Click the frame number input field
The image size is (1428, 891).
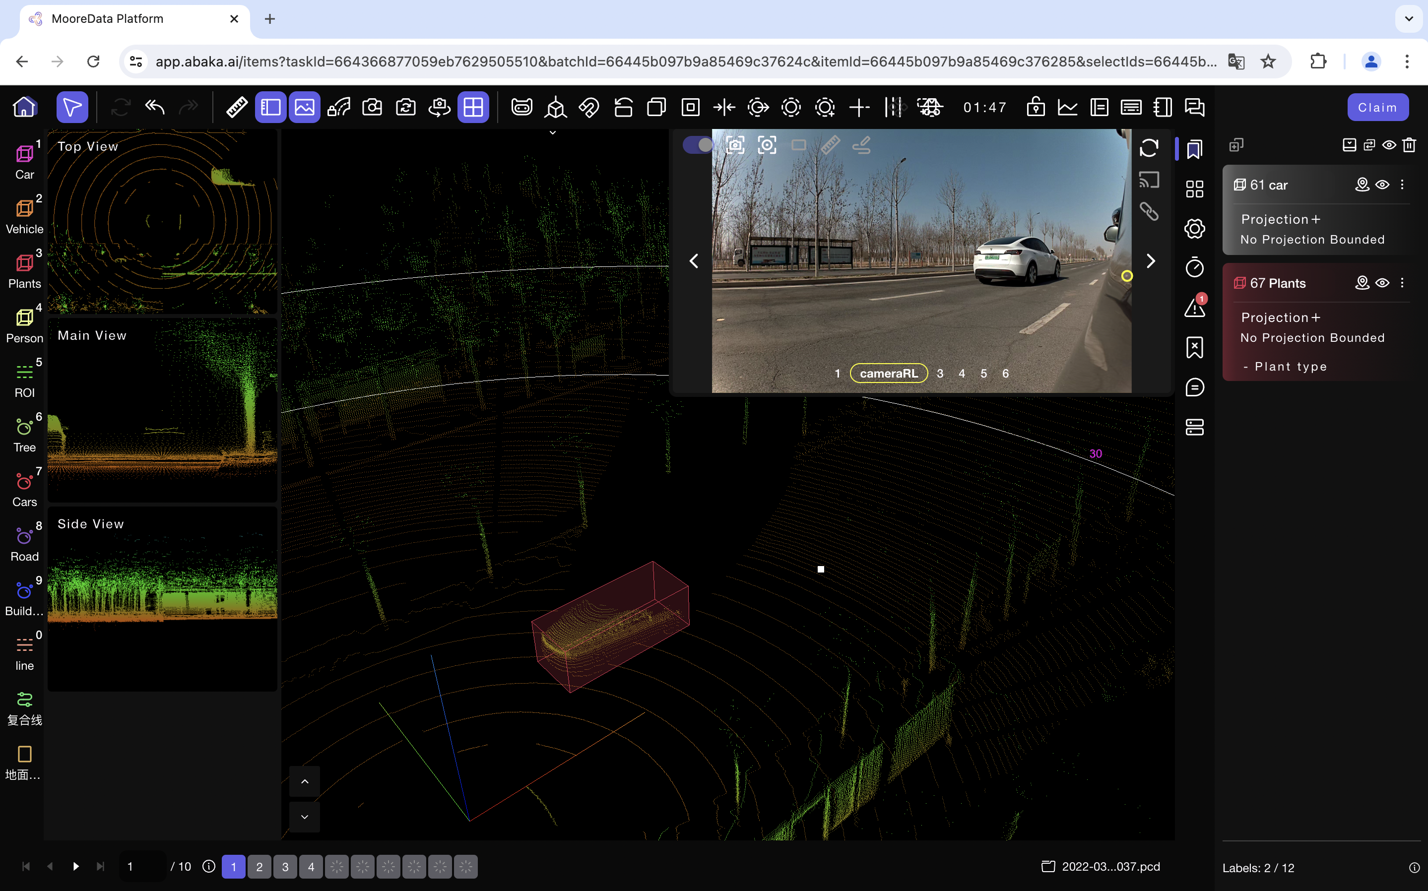[x=143, y=866]
